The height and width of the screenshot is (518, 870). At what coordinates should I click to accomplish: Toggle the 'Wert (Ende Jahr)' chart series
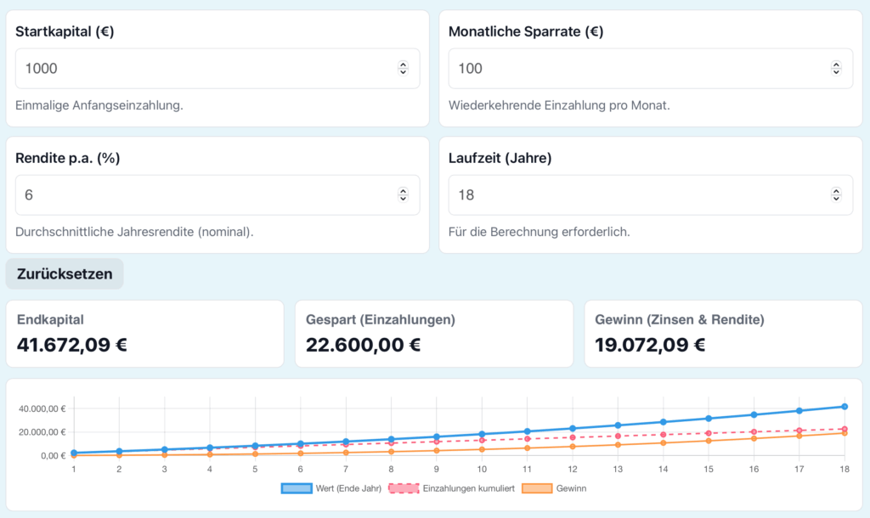point(331,488)
